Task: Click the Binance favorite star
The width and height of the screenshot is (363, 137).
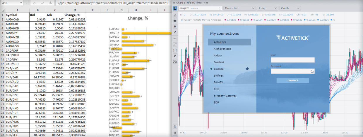Action: pos(247,69)
